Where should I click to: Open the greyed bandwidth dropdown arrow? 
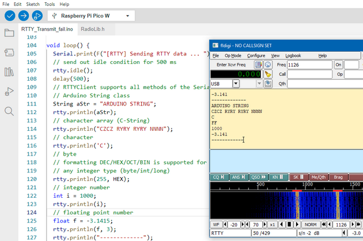tap(259, 84)
